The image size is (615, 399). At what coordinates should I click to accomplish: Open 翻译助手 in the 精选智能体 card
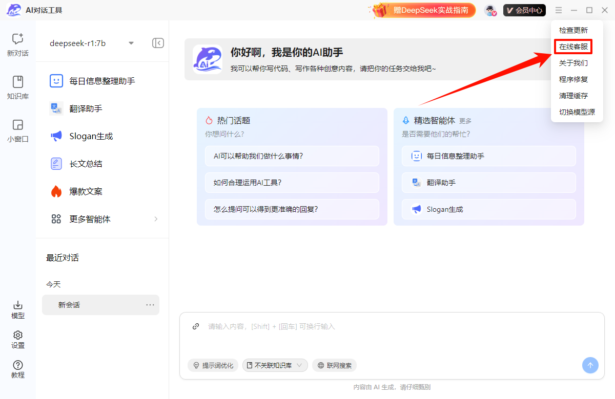pos(489,183)
